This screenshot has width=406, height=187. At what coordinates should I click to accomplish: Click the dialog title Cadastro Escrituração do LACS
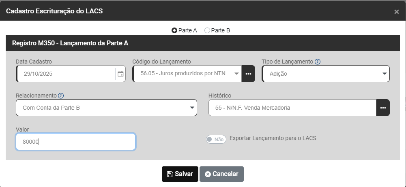click(54, 11)
